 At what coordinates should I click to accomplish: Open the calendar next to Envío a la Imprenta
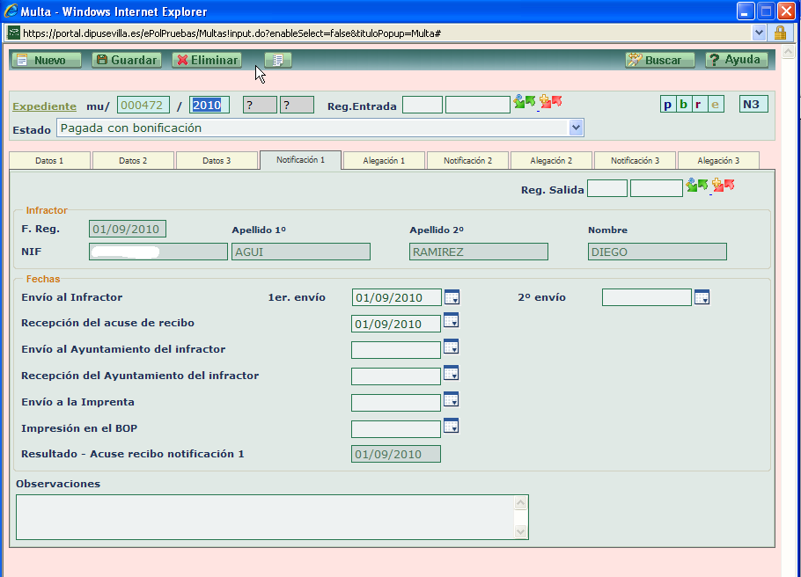click(452, 400)
